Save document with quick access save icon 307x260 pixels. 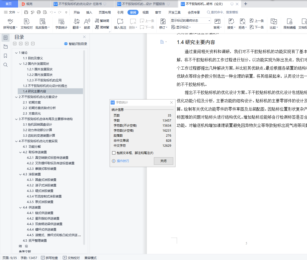tap(26, 12)
